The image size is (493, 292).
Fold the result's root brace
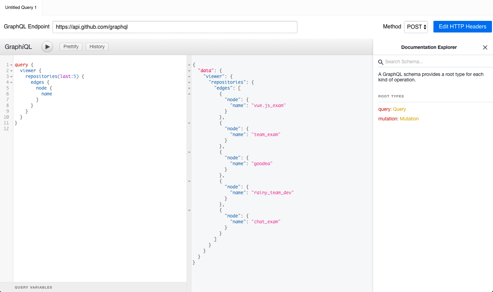189,65
